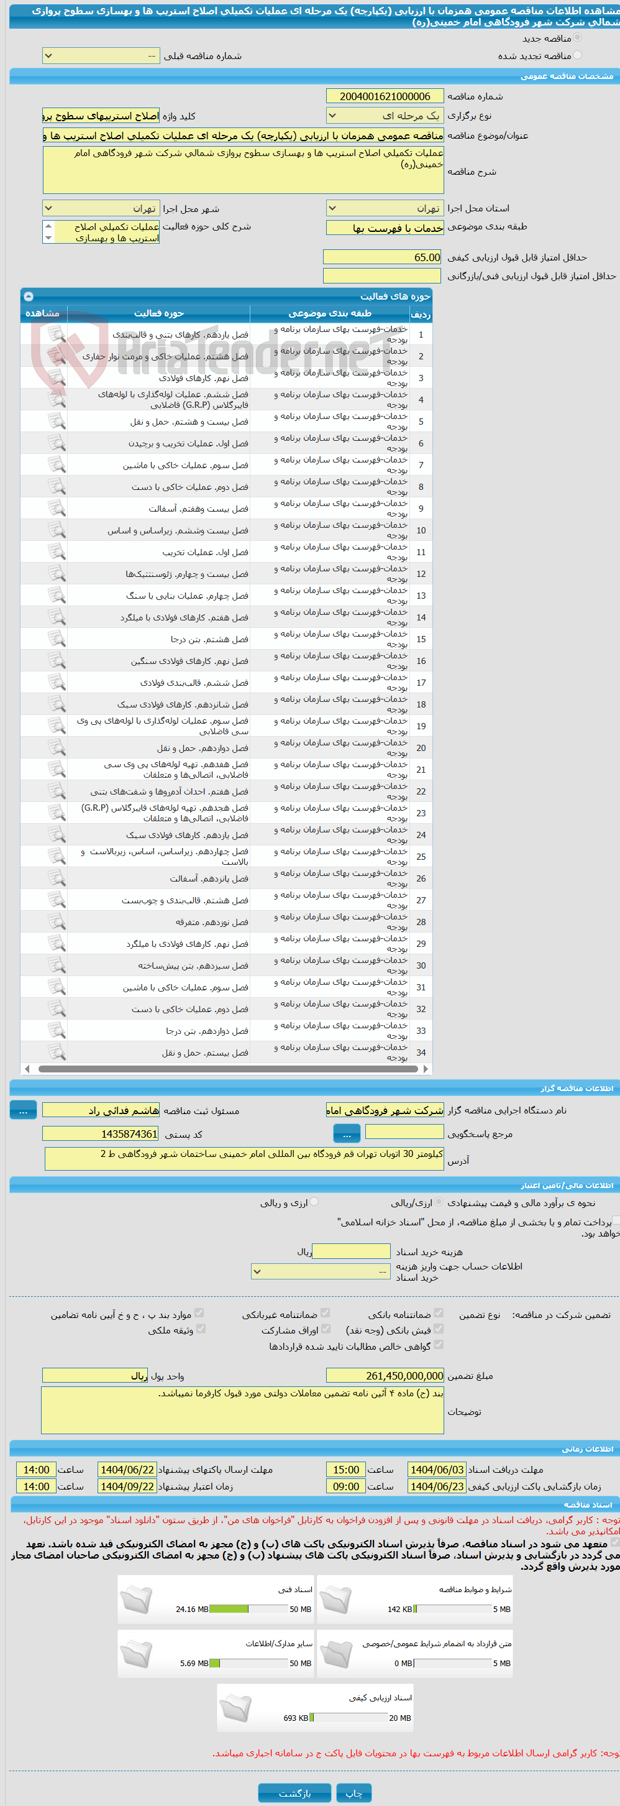Image resolution: width=620 pixels, height=1806 pixels.
Task: Select the مناقصه جدید radio button
Action: [x=577, y=38]
